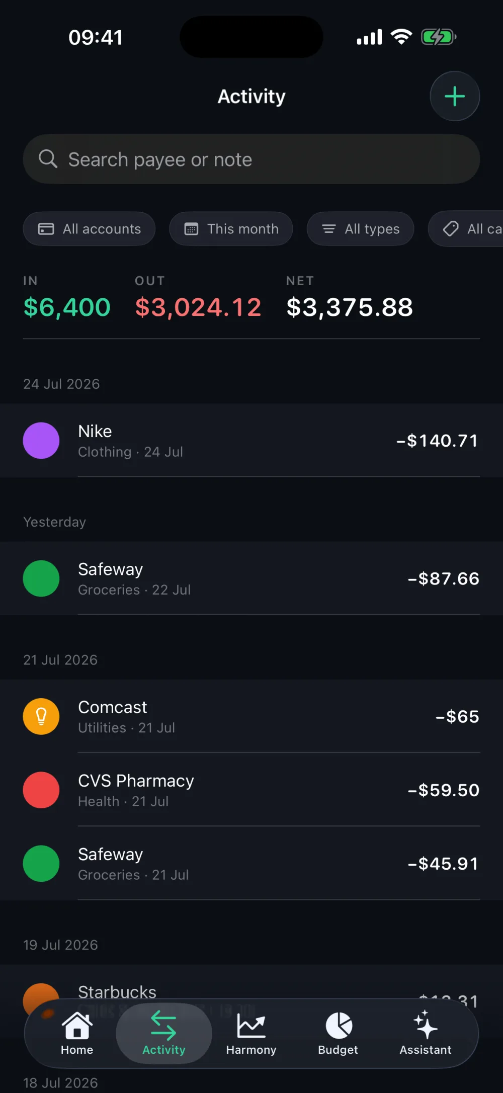Screen dimensions: 503x1093
Task: Open the All categories tag filter
Action: [x=466, y=229]
